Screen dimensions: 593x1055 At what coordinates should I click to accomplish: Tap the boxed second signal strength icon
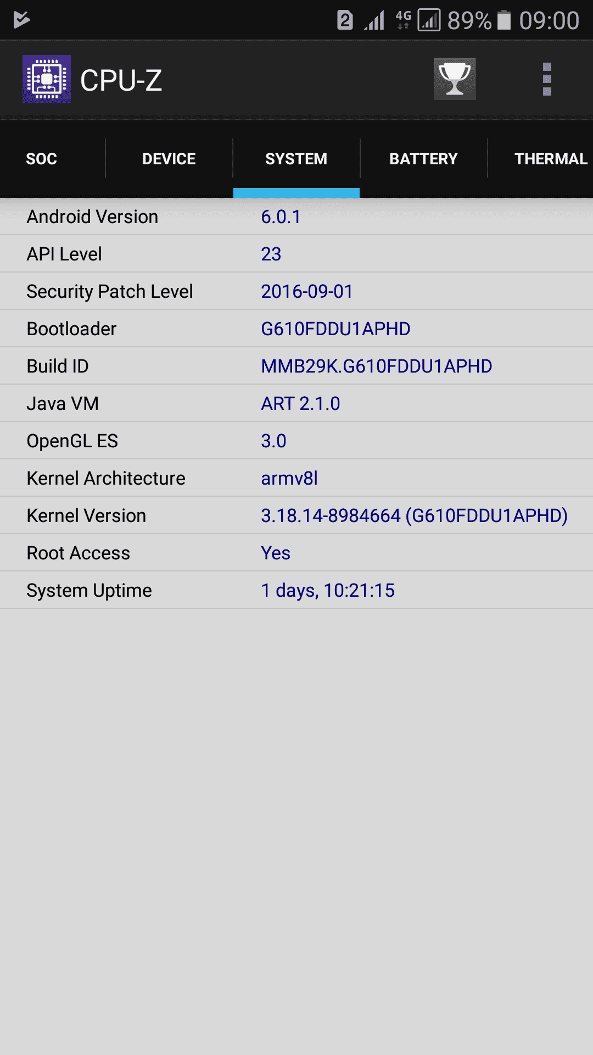point(429,20)
